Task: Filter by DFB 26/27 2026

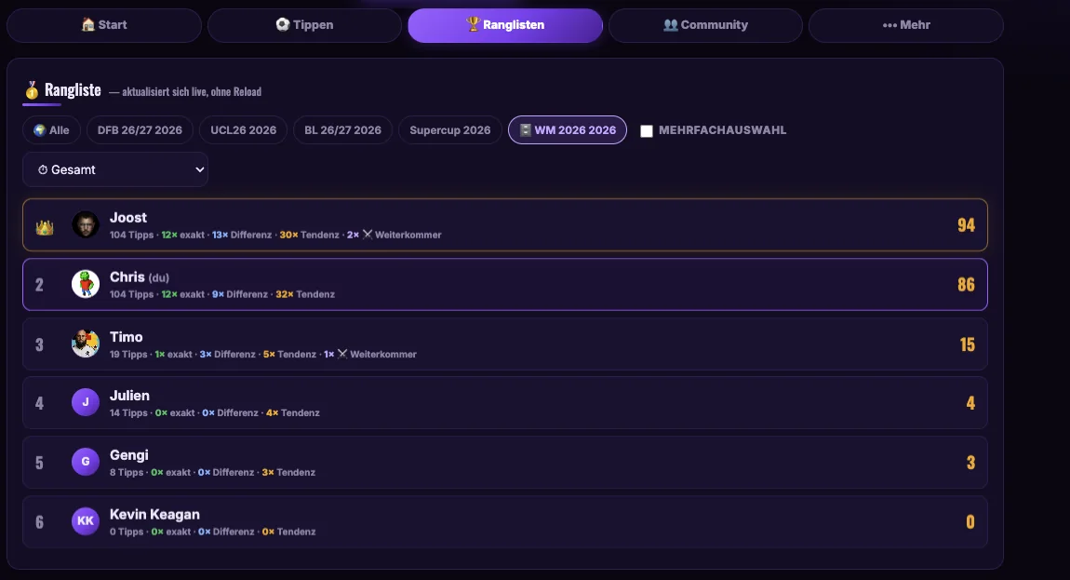Action: 140,129
